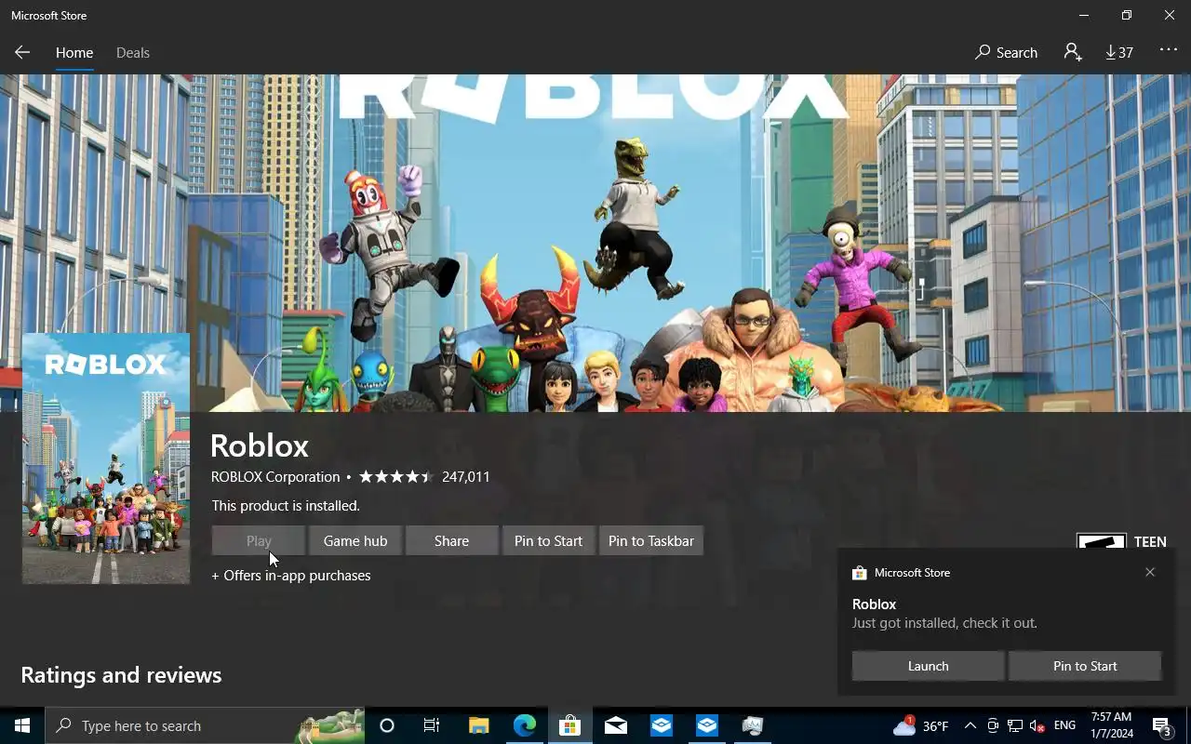Open the star rating 247,011 reviews
Viewport: 1191px width, 744px height.
[x=424, y=476]
